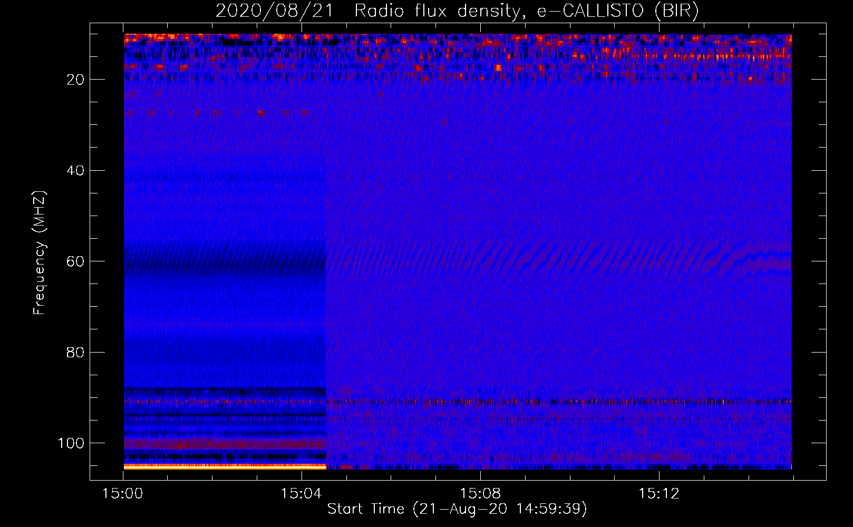Click the '80' frequency tick label
The width and height of the screenshot is (853, 527).
[76, 352]
